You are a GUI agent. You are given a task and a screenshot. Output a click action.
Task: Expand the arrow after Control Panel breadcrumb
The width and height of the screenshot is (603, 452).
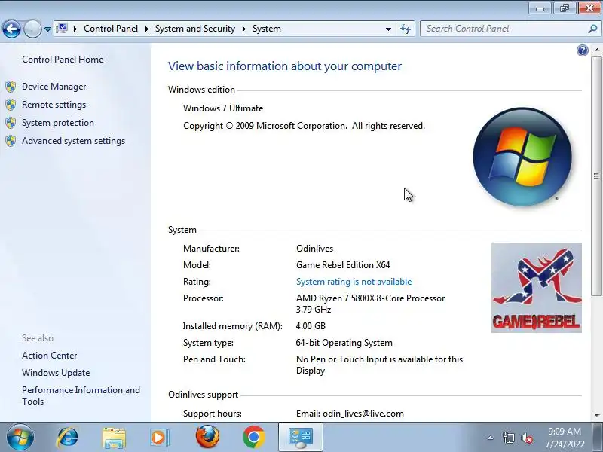[146, 29]
